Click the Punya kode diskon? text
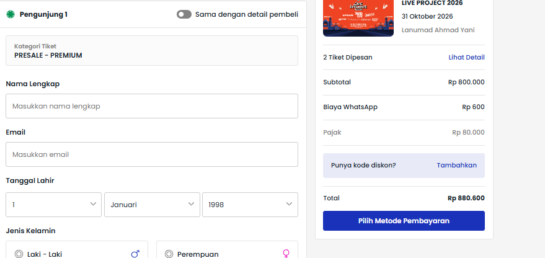The image size is (545, 258). pos(363,165)
